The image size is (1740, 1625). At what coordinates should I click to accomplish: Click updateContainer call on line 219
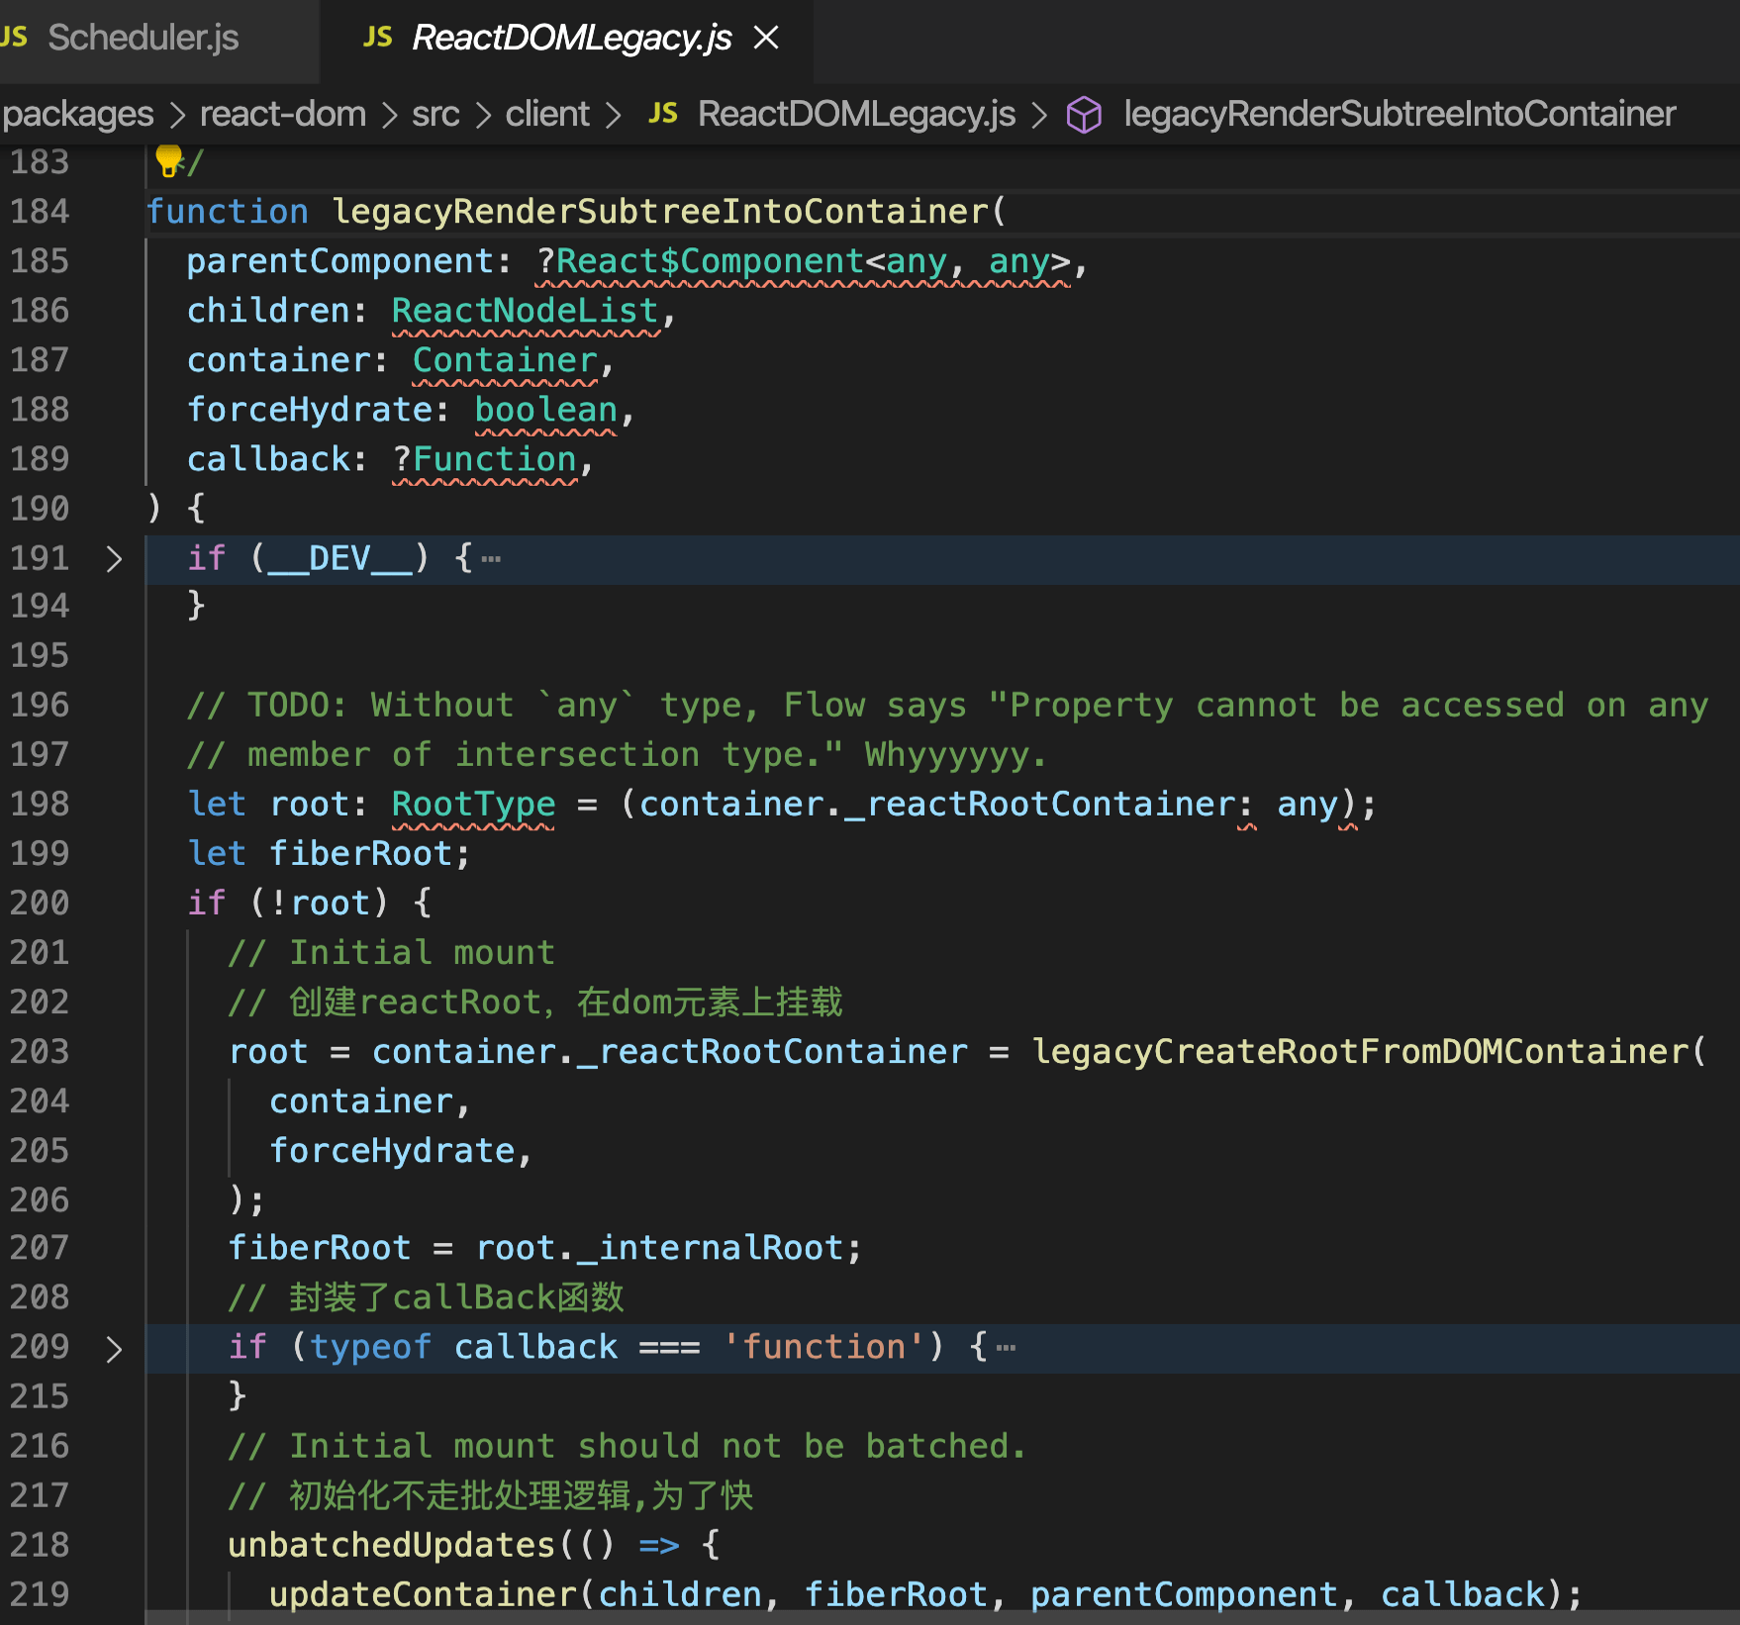pos(423,1594)
